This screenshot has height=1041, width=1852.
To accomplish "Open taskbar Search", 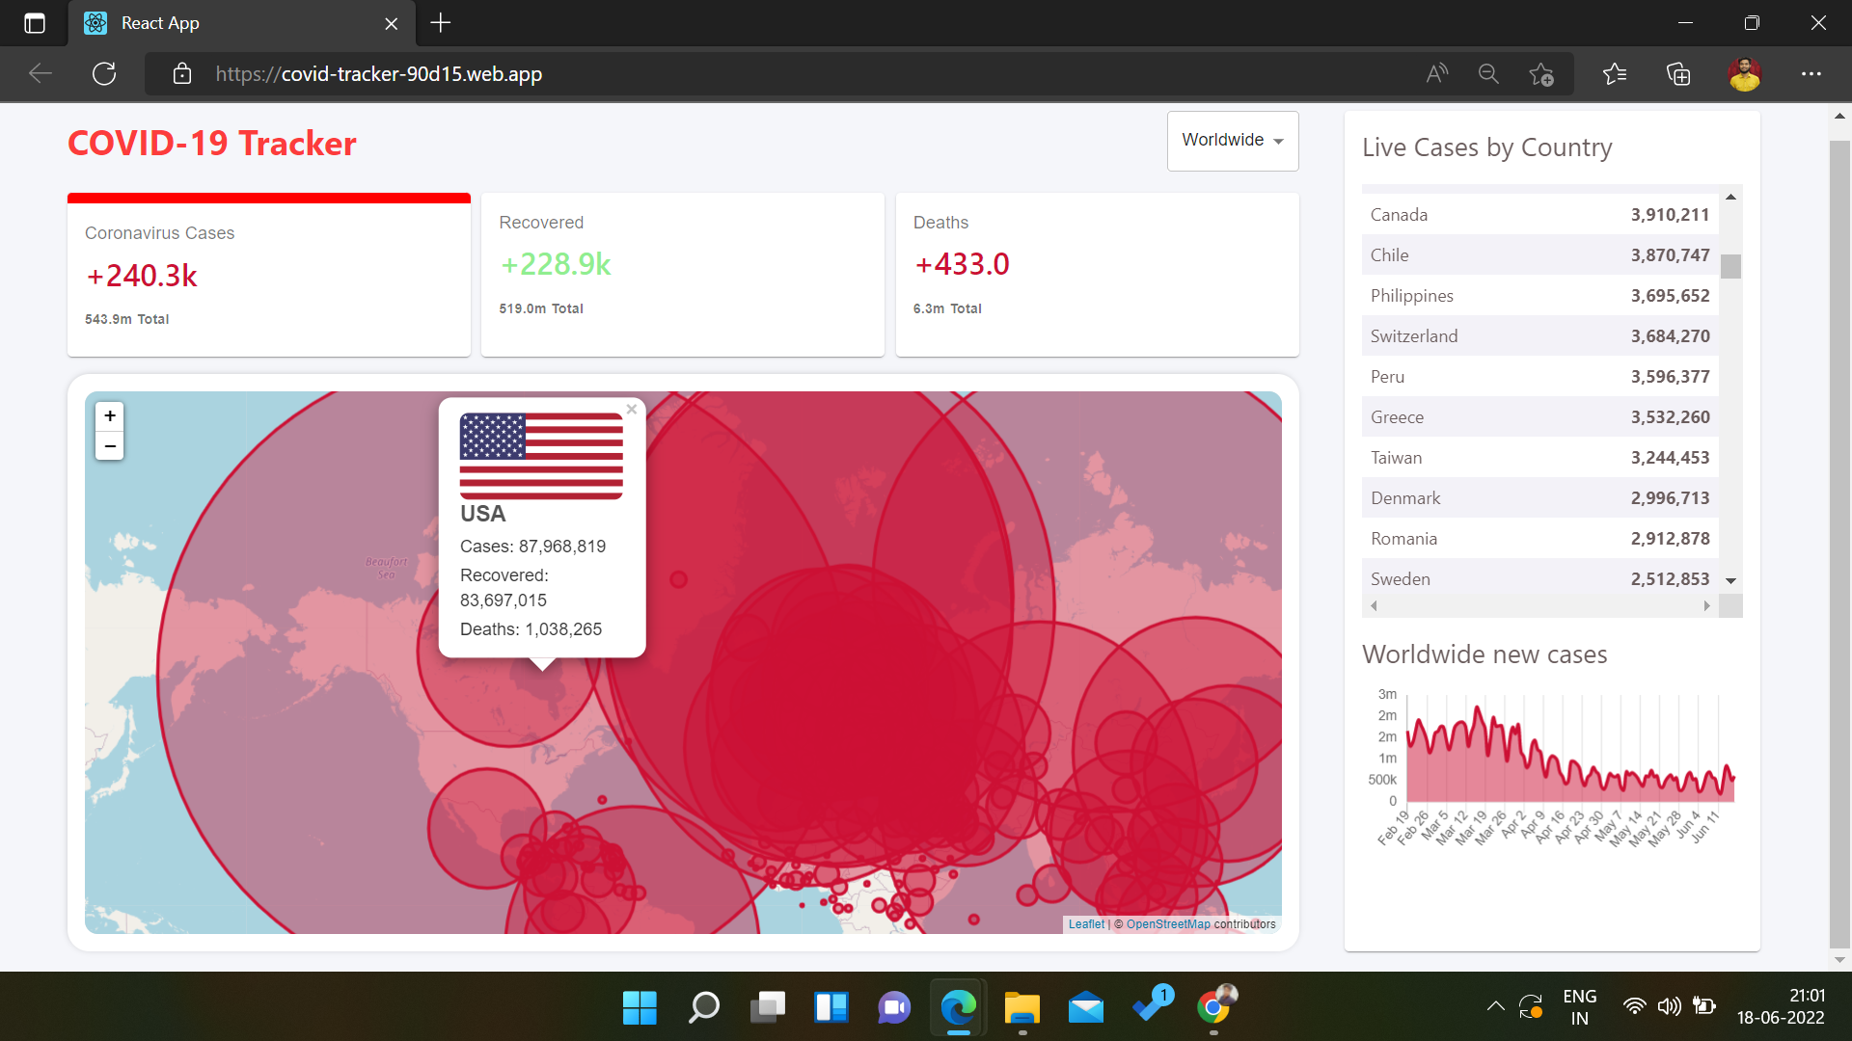I will click(704, 1007).
